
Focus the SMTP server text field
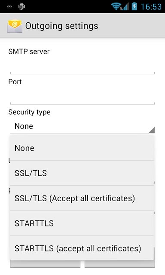(82, 67)
